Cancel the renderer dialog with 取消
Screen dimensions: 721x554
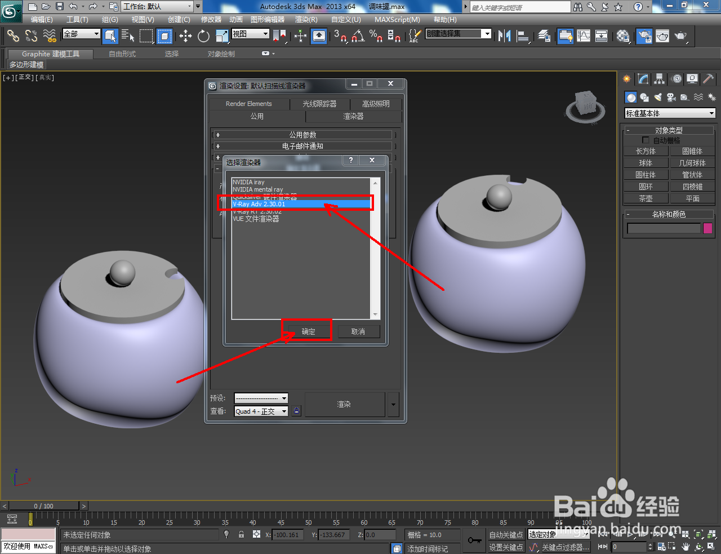tap(358, 331)
